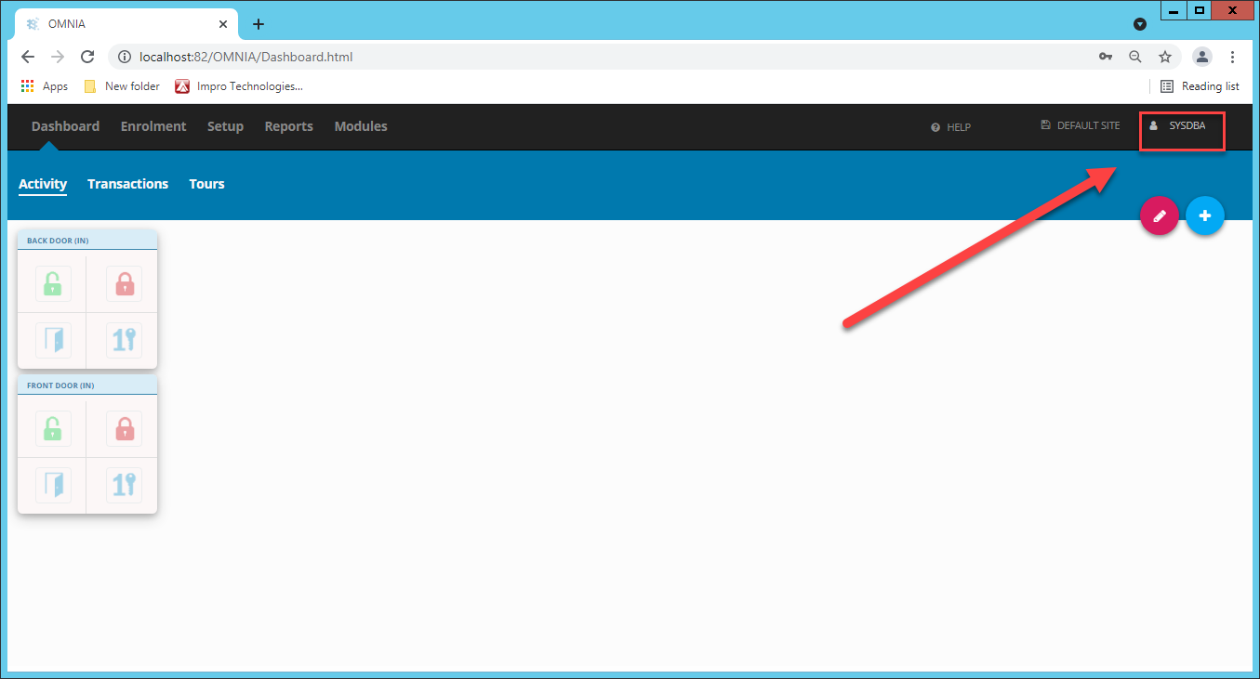Click the key icon in Back Door card

pyautogui.click(x=125, y=341)
